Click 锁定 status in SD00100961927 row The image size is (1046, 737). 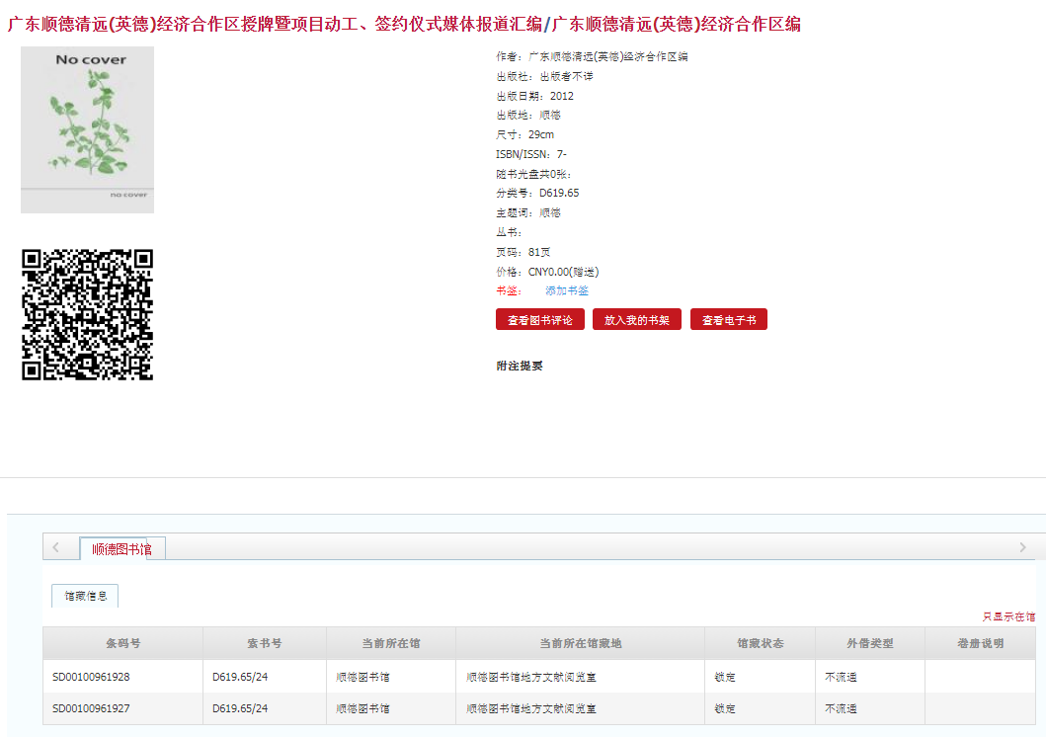pos(724,708)
